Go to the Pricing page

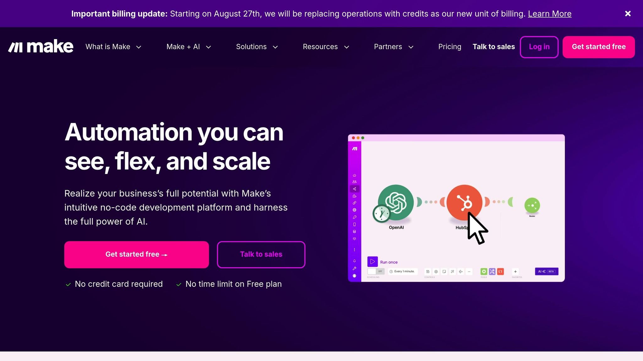pos(450,47)
